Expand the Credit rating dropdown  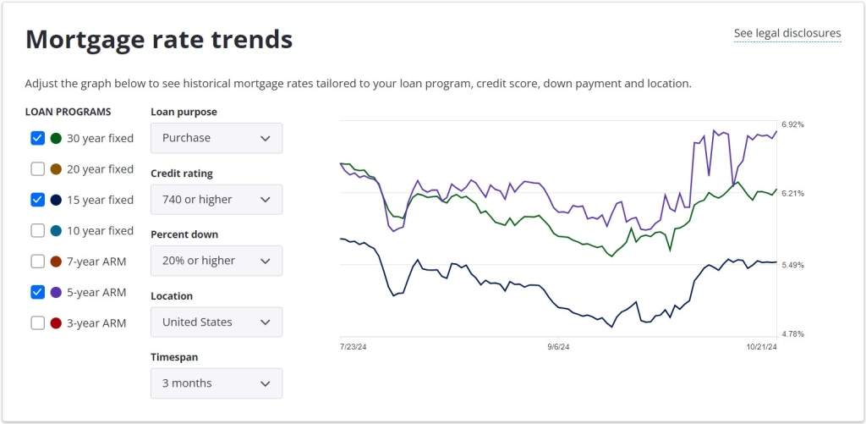pyautogui.click(x=216, y=200)
